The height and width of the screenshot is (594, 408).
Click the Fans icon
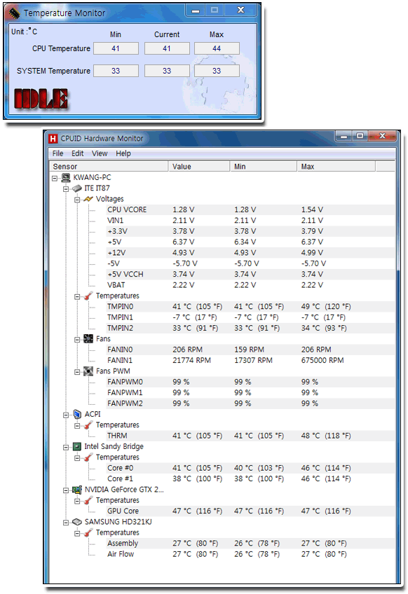click(x=88, y=338)
